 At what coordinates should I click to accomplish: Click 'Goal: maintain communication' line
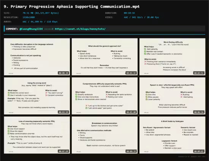(106, 145)
